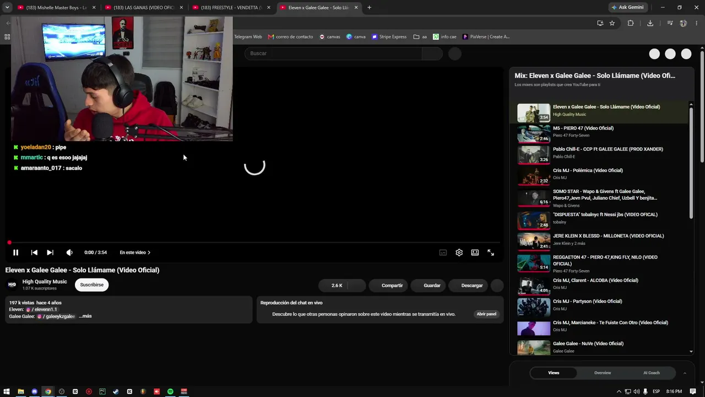Viewport: 705px width, 397px height.
Task: Open system volume control in tray
Action: 637,391
